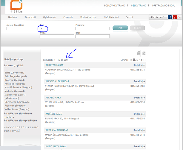This screenshot has width=183, height=150.
Task: Open the Aleksić Anka listing
Action: click(x=53, y=97)
